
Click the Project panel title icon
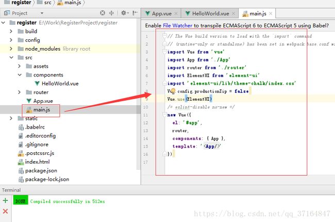[x=7, y=13]
